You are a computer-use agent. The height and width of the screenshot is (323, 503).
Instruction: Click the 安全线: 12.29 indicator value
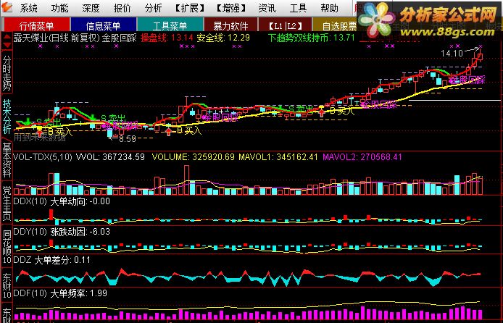(223, 38)
